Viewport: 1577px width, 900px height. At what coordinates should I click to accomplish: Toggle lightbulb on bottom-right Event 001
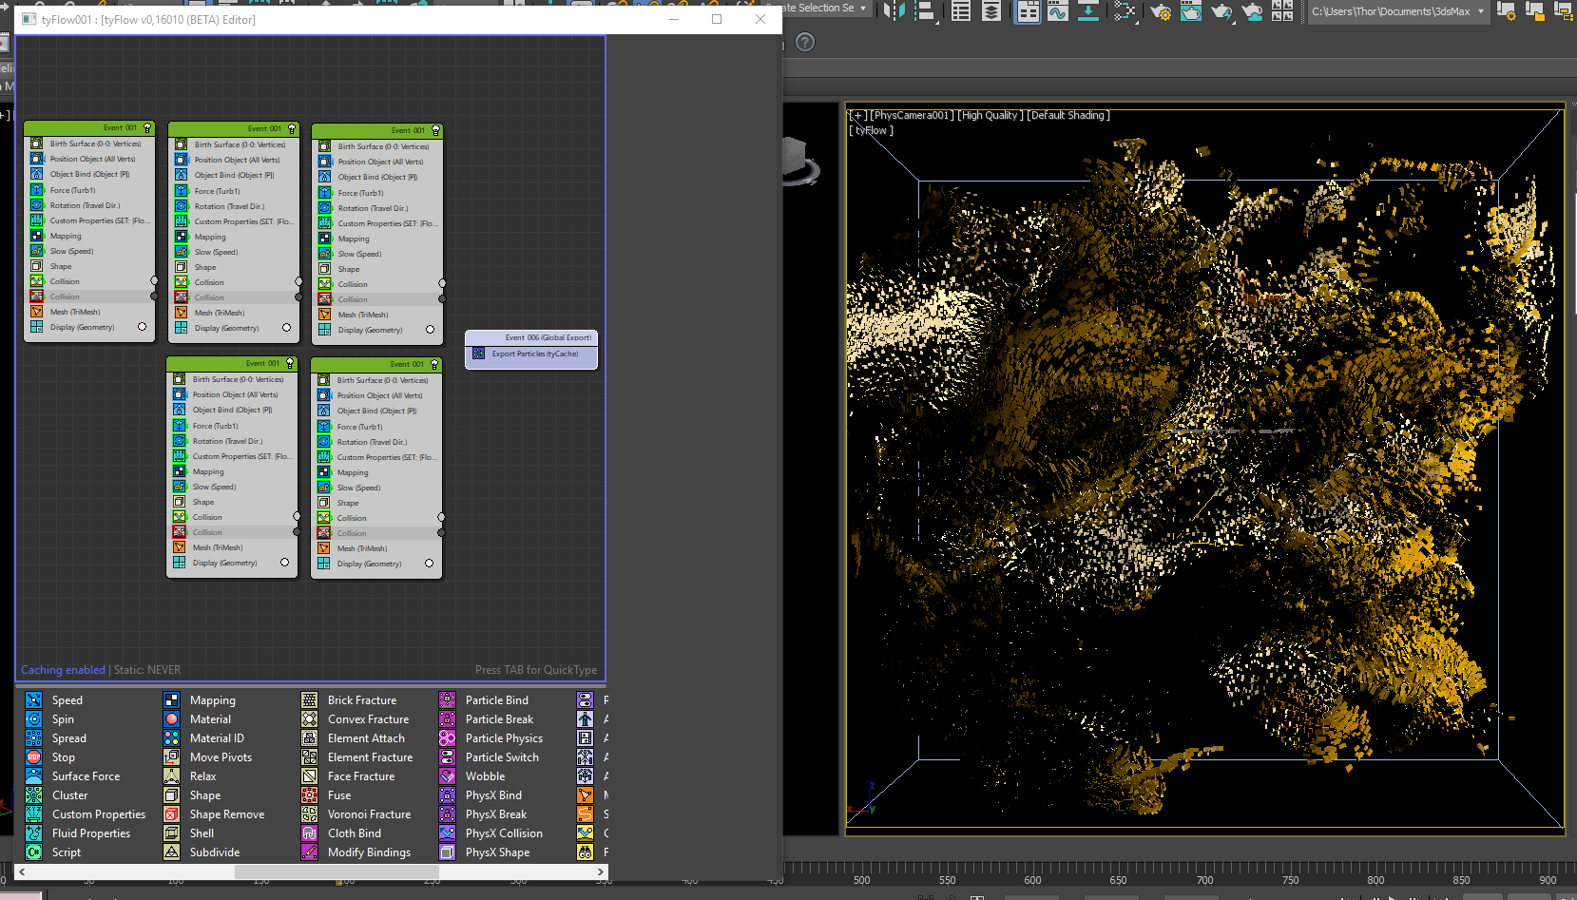point(434,364)
